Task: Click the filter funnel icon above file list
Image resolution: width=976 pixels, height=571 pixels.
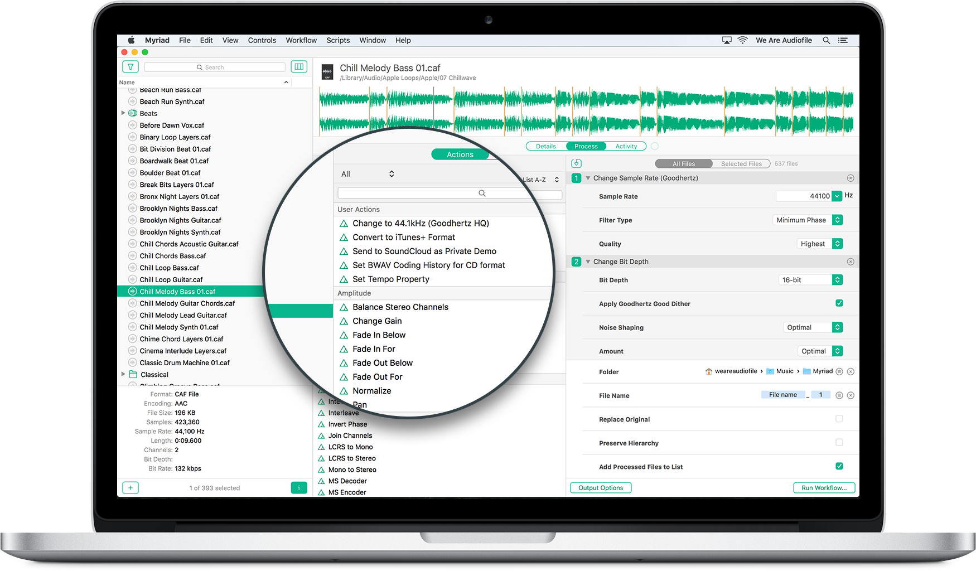Action: click(130, 67)
